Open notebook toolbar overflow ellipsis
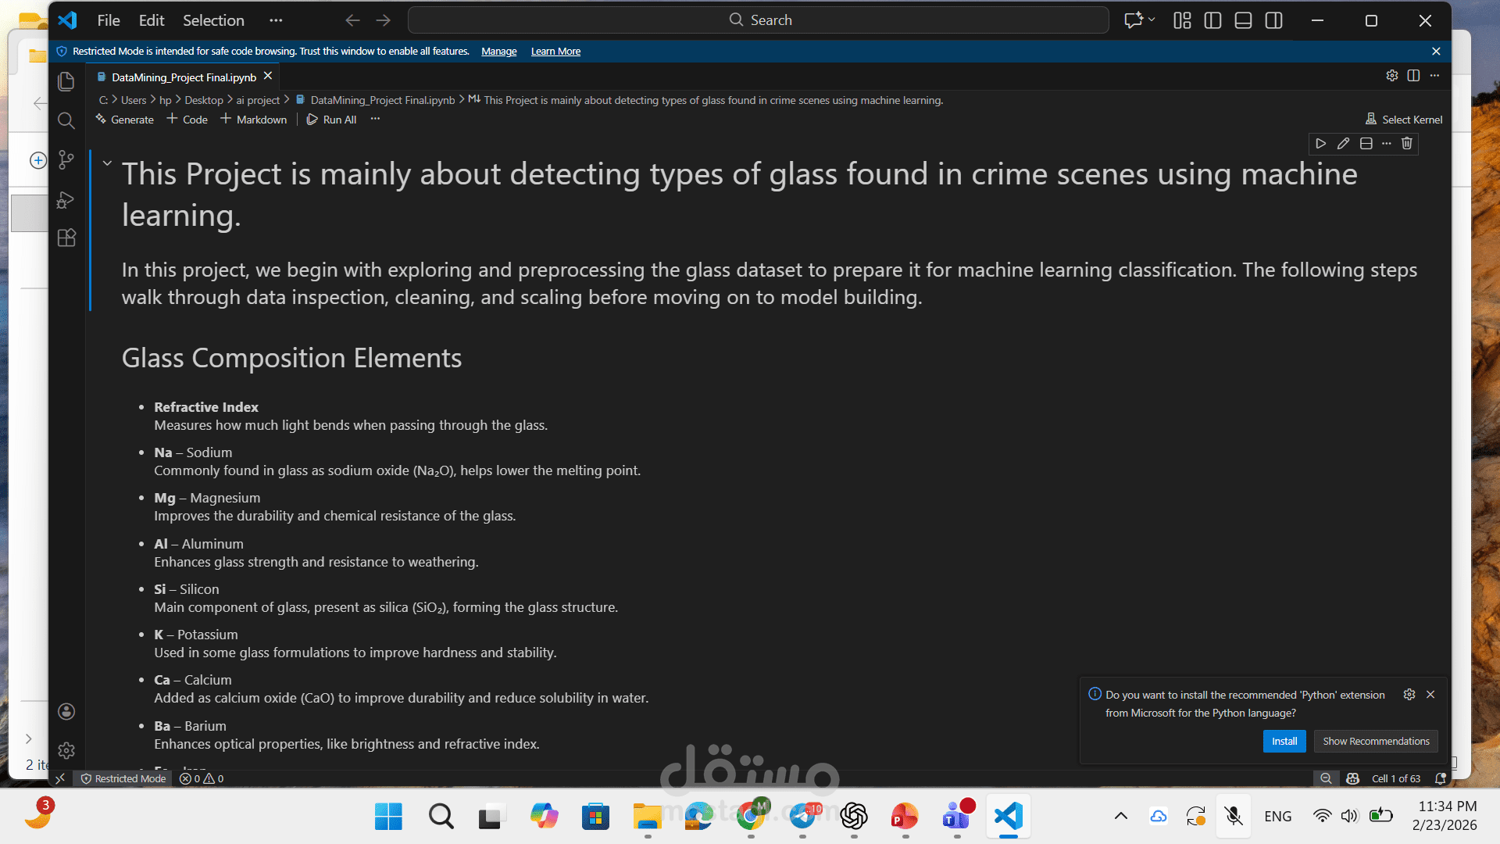The width and height of the screenshot is (1500, 844). point(375,119)
